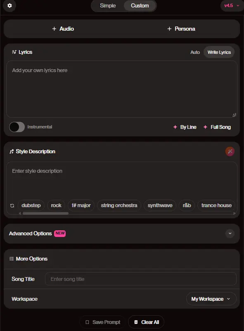Select the Auto lyrics mode

tap(195, 52)
